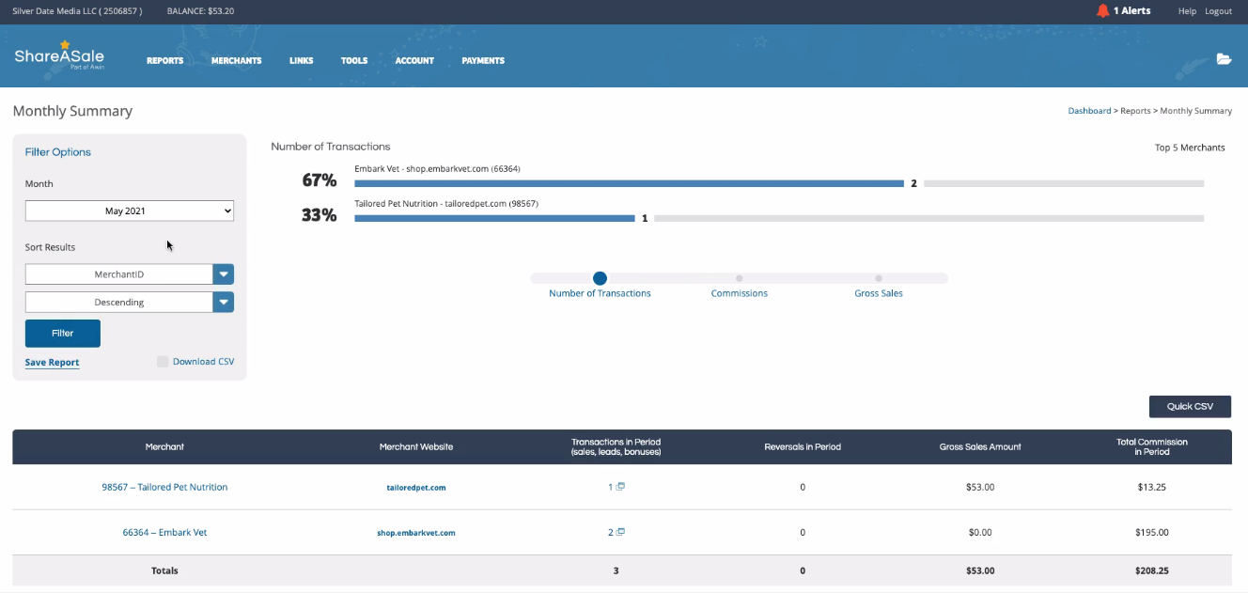Open the MerchantID sort dropdown

pos(130,274)
